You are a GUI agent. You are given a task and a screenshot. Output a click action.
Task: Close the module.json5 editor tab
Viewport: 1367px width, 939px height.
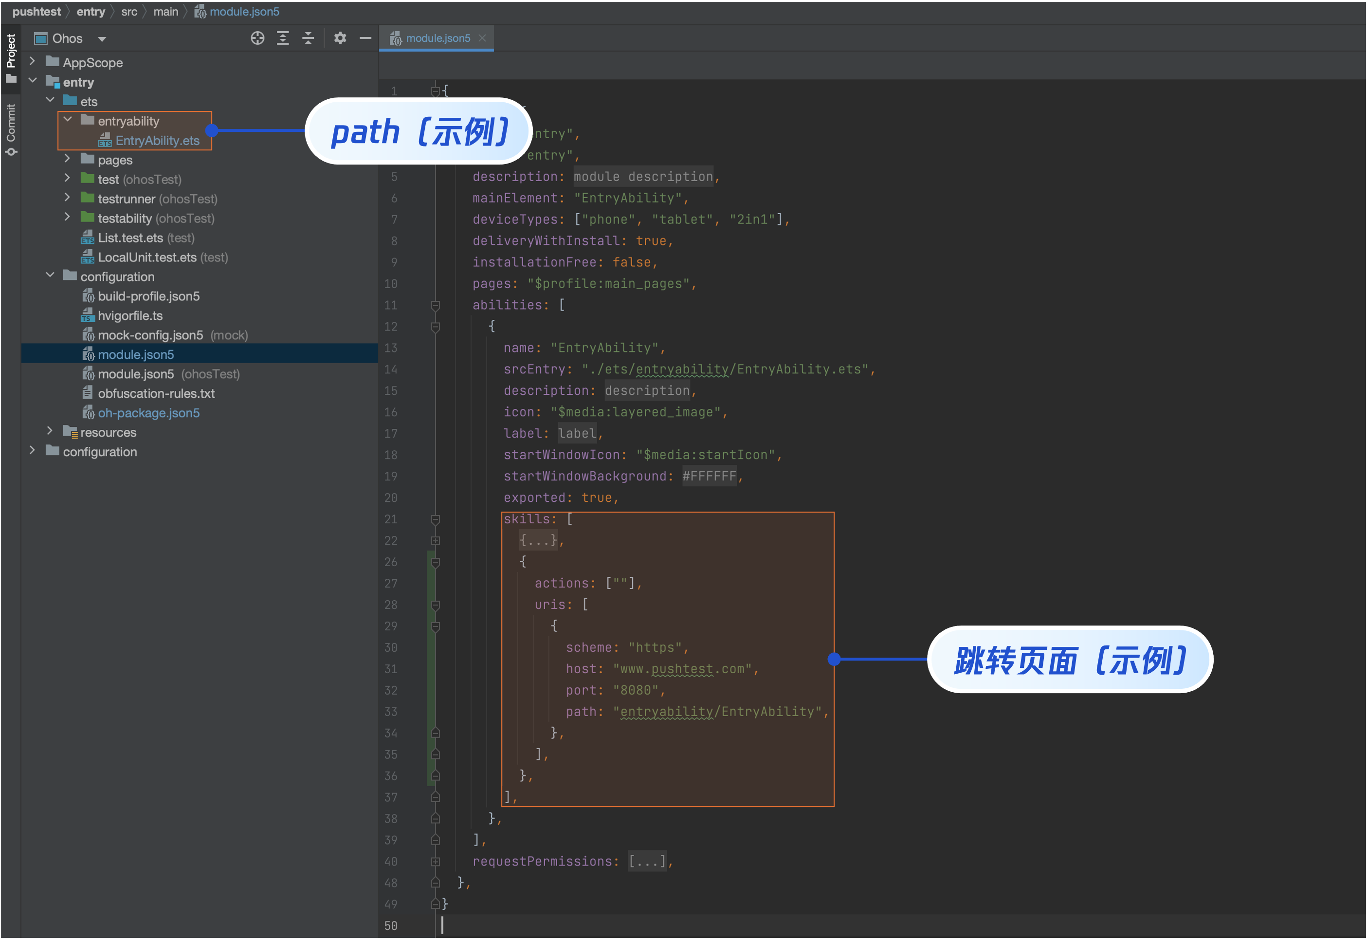[x=482, y=38]
